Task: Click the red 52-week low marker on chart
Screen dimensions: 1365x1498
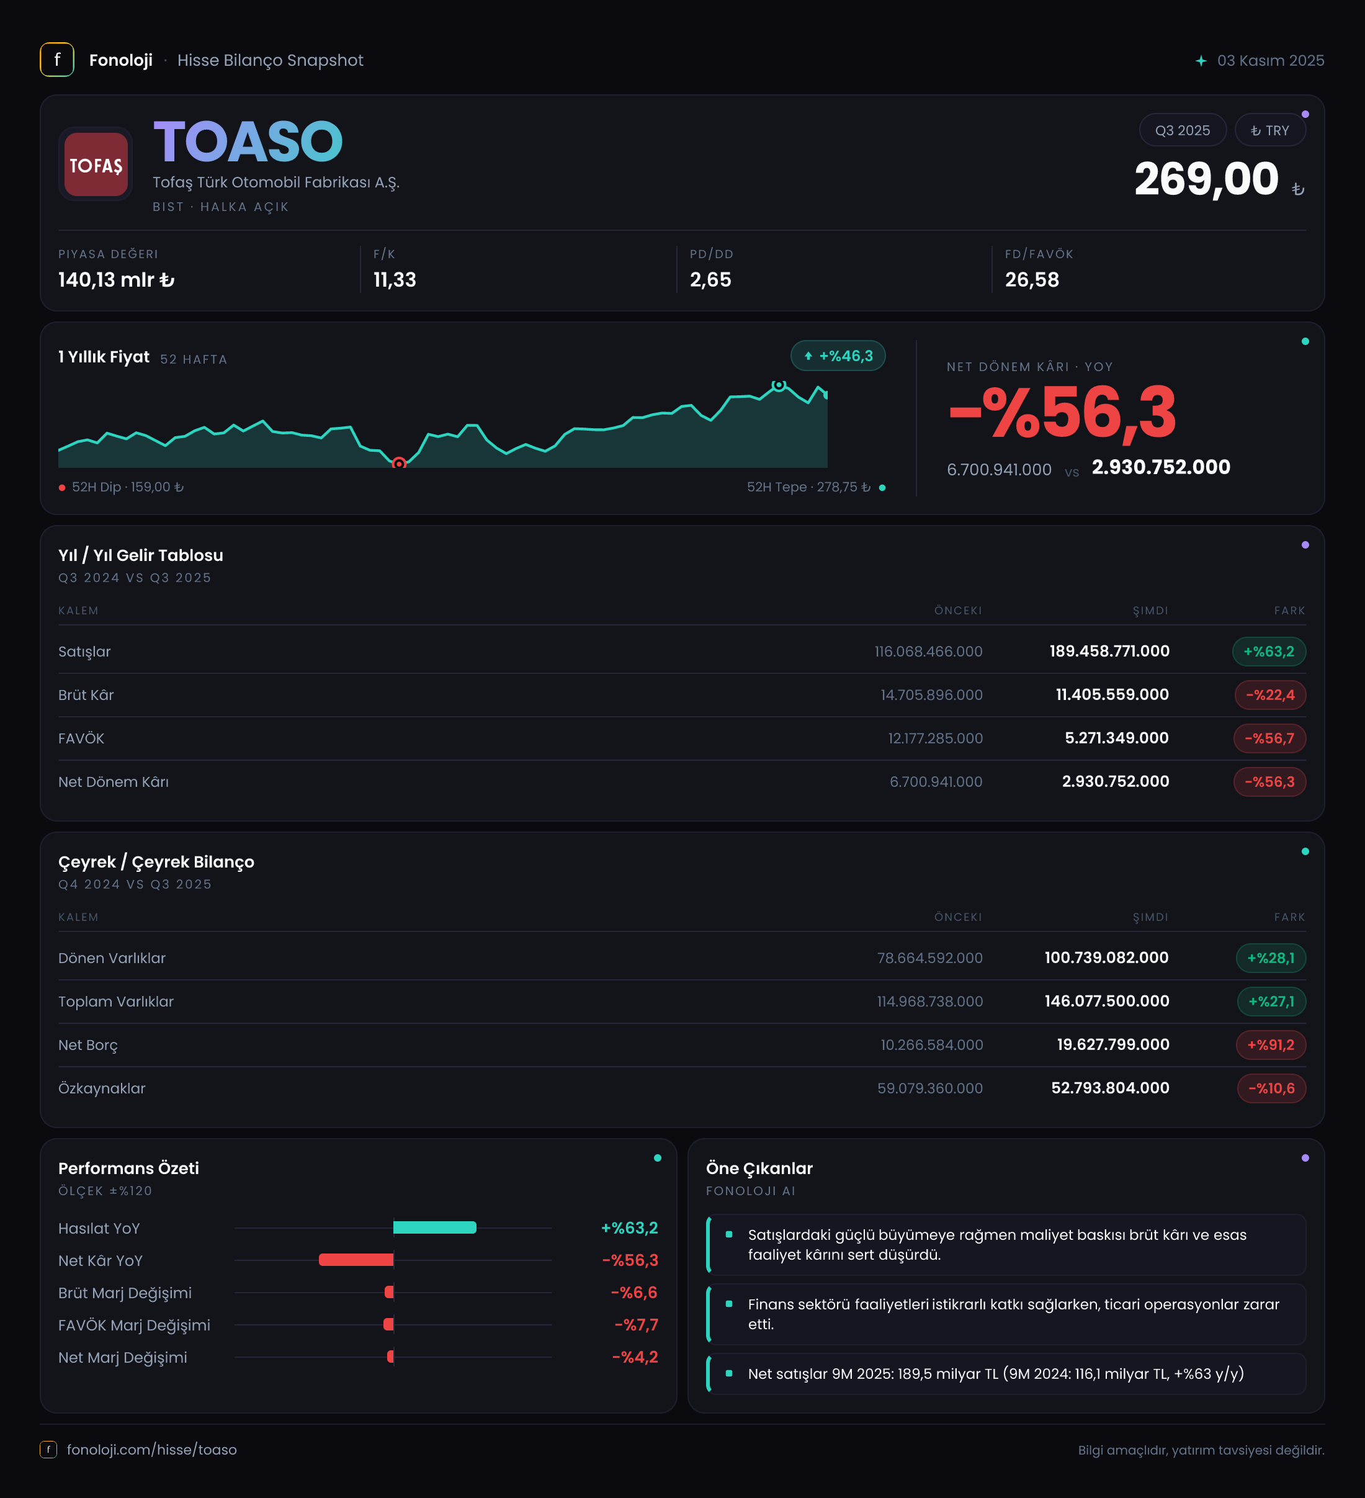Action: [399, 463]
